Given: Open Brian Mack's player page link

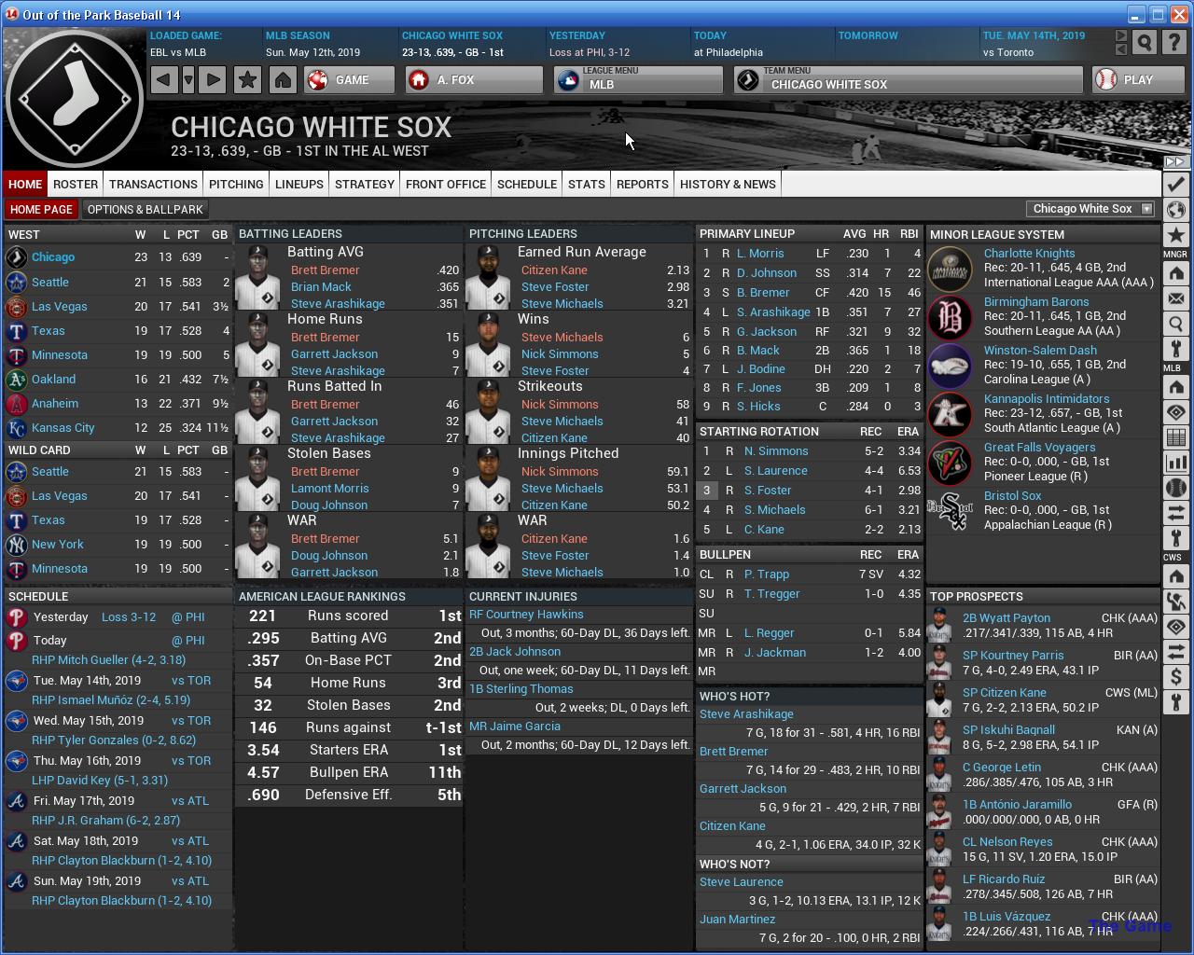Looking at the screenshot, I should (321, 287).
